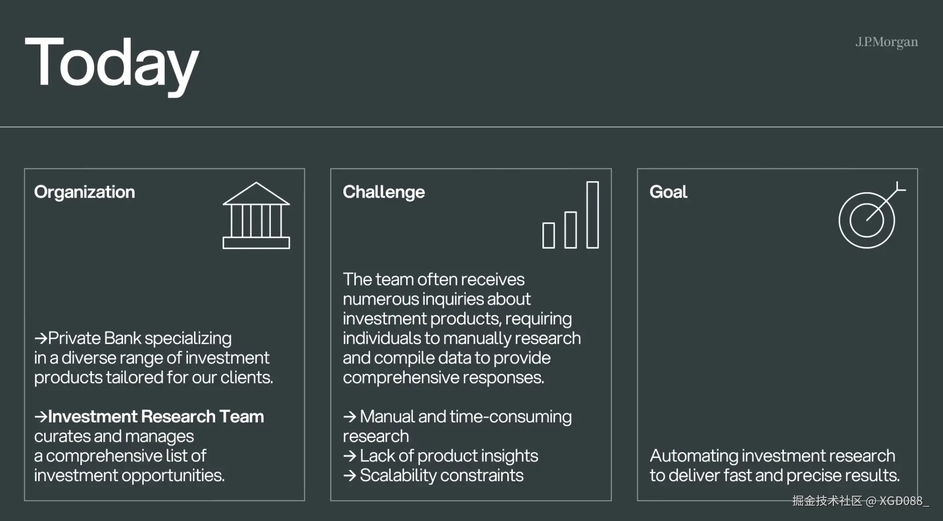
Task: Click the Organization heading
Action: click(x=85, y=192)
